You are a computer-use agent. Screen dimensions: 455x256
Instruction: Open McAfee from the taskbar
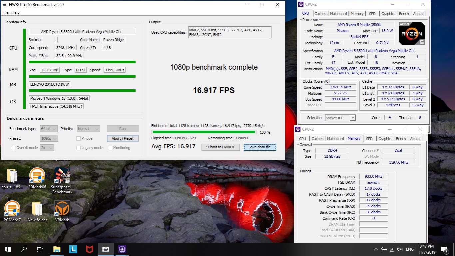pos(89,249)
